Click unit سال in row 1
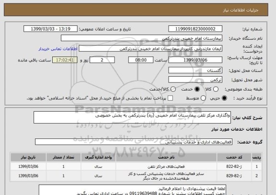This screenshot has height=195, width=276. tap(98, 166)
